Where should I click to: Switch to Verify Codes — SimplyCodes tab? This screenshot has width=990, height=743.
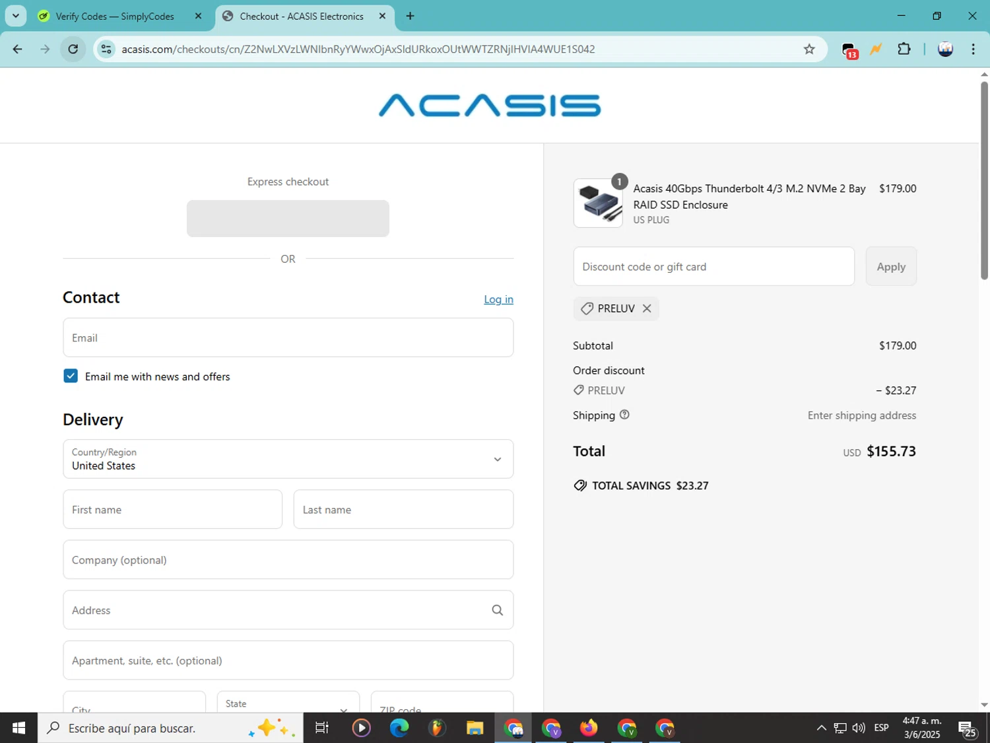click(x=115, y=17)
